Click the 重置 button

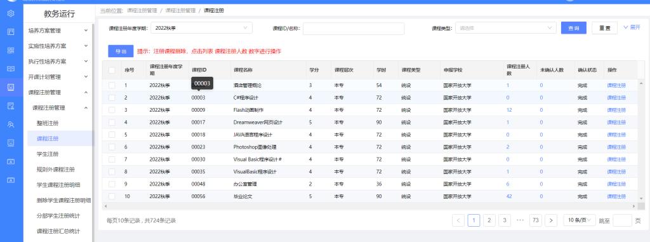pos(604,28)
